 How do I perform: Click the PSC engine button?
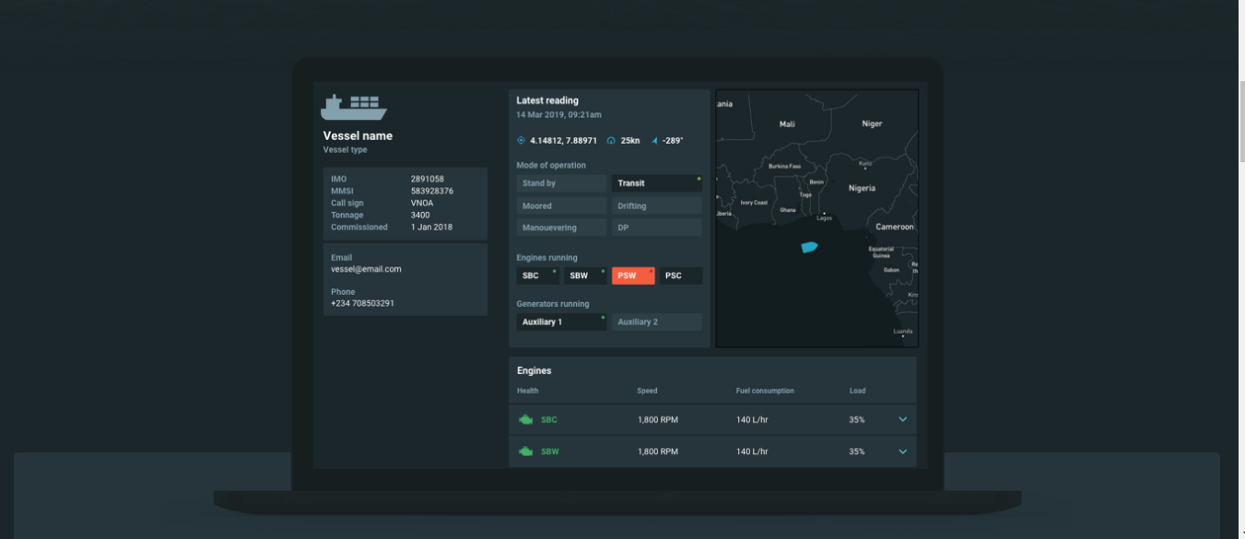680,275
